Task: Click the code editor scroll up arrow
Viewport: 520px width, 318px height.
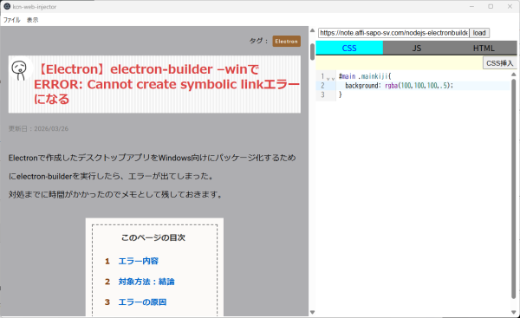Action: click(x=514, y=75)
